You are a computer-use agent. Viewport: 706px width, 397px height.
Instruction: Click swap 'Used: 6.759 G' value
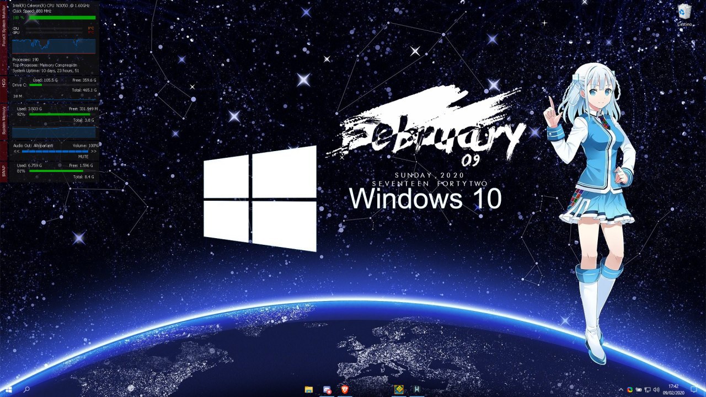tap(29, 165)
